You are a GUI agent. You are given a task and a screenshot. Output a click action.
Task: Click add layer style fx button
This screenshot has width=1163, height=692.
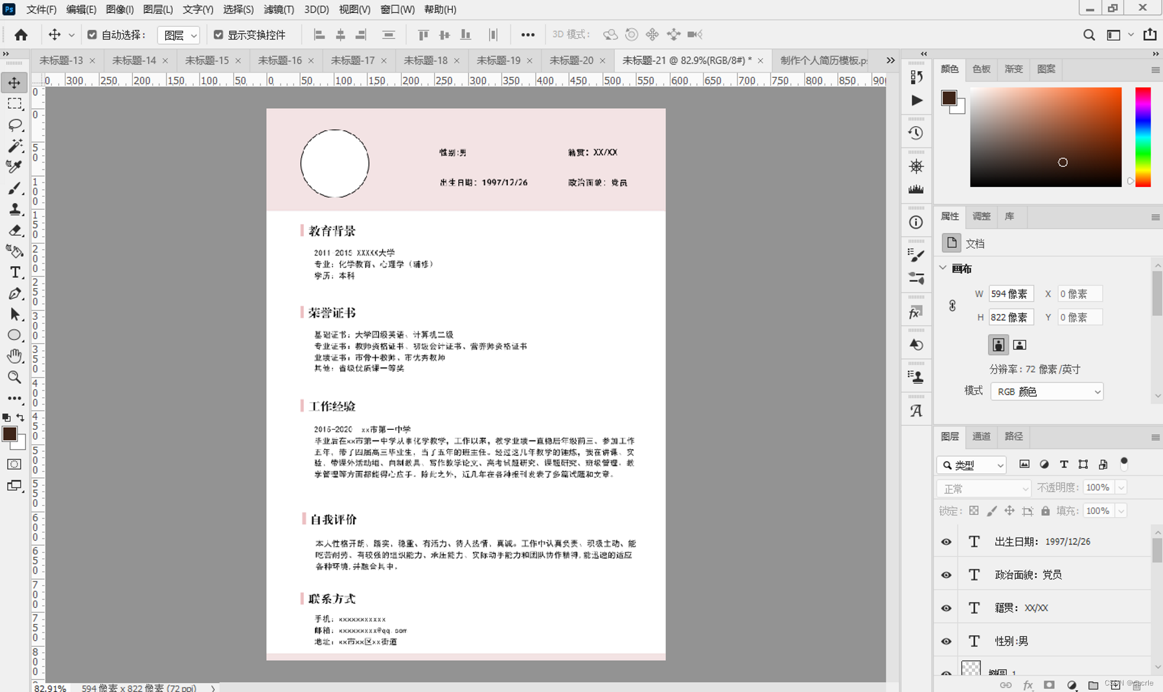coord(1028,685)
